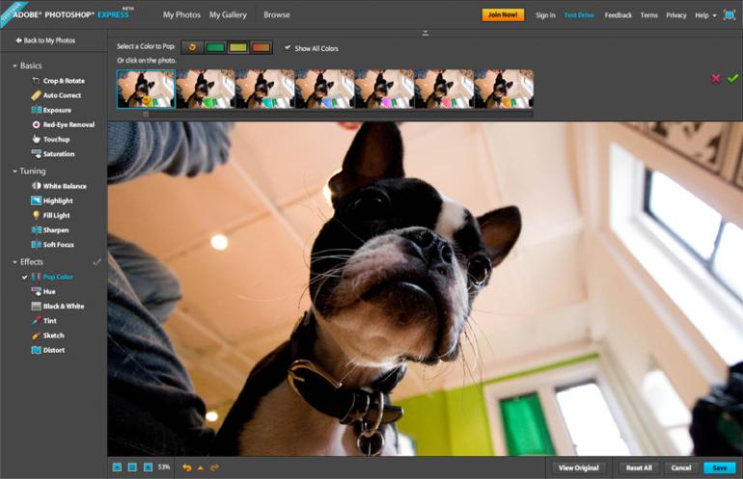Screen dimensions: 743x479
Task: Pick the green color swatch to pop
Action: (x=214, y=47)
